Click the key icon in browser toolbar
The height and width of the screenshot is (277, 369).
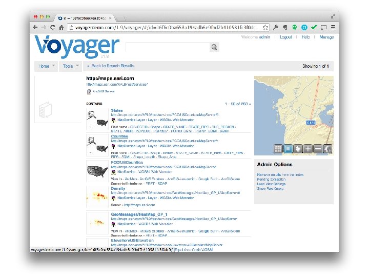pos(276,27)
